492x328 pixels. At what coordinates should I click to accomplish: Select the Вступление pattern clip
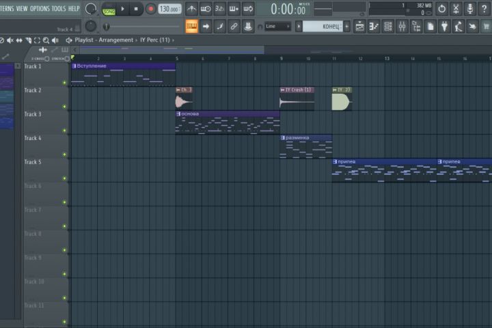[123, 74]
